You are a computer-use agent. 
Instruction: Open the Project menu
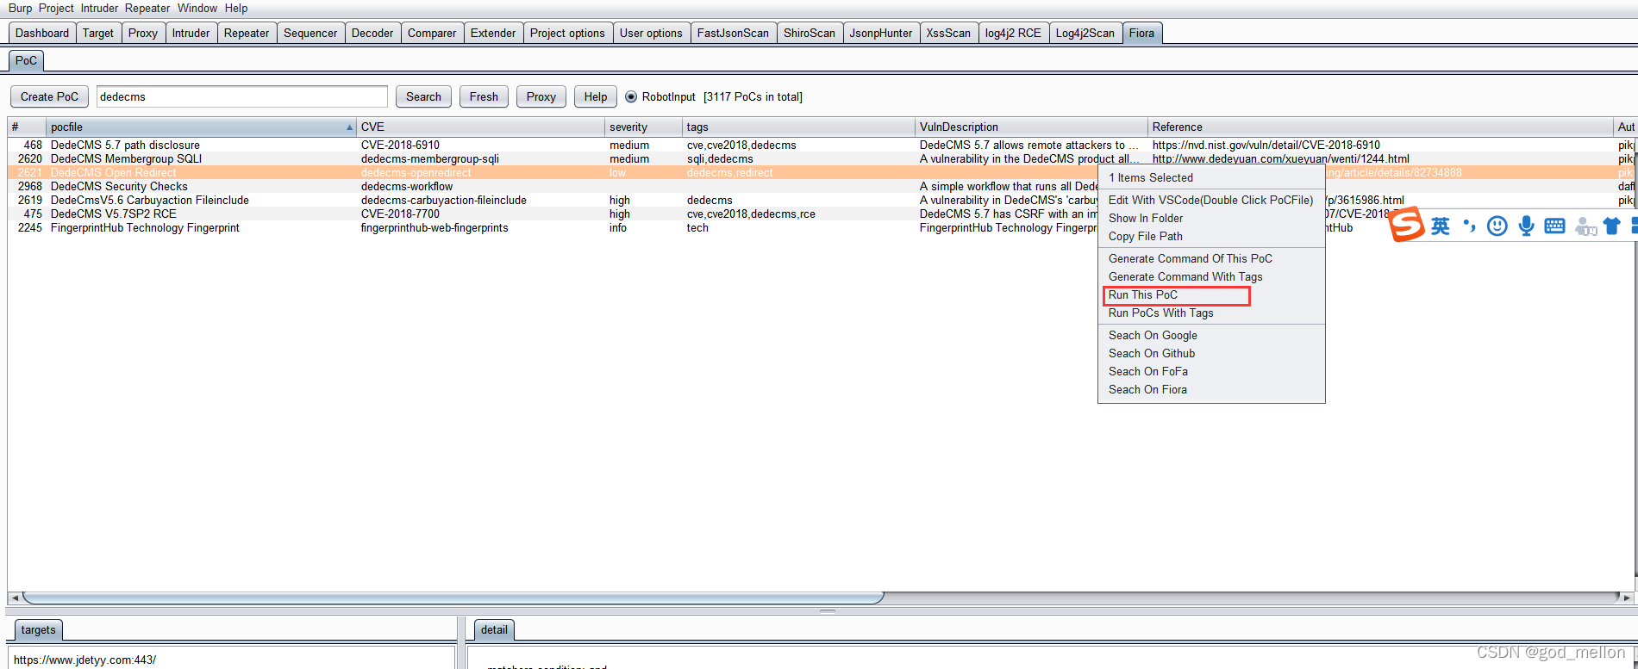56,8
